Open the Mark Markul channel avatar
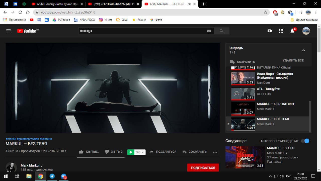 pos(11,167)
